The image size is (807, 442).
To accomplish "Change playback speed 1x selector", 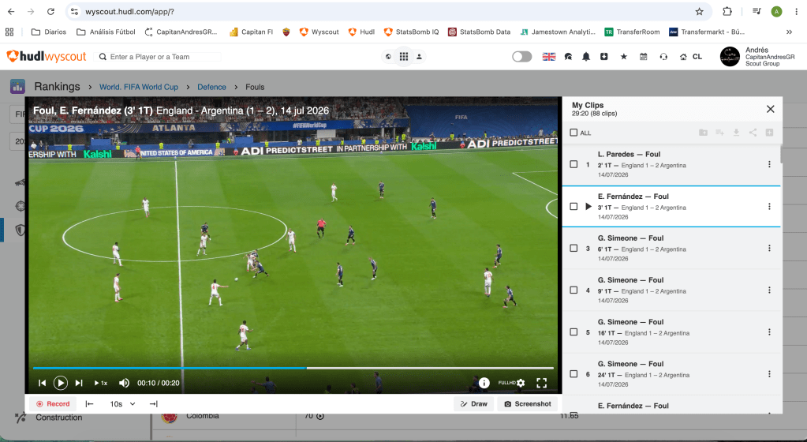I will tap(101, 383).
